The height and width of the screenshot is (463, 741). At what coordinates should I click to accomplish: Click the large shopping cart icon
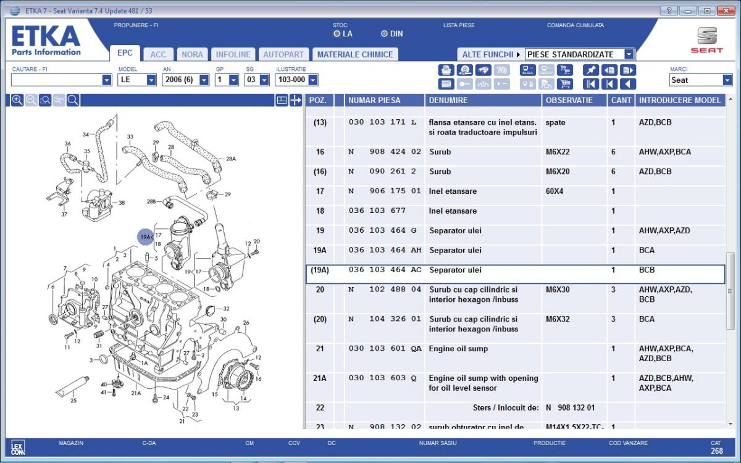(x=564, y=84)
